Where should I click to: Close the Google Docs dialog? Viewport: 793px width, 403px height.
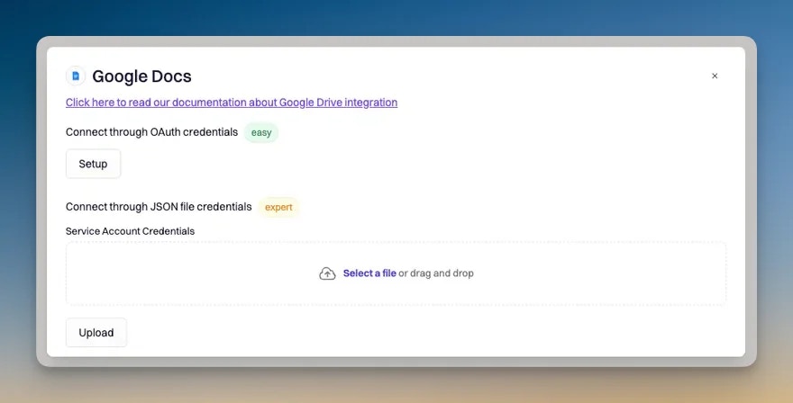715,76
